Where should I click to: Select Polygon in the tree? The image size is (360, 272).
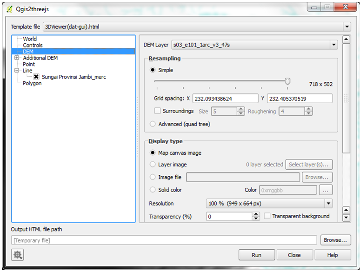pyautogui.click(x=32, y=83)
